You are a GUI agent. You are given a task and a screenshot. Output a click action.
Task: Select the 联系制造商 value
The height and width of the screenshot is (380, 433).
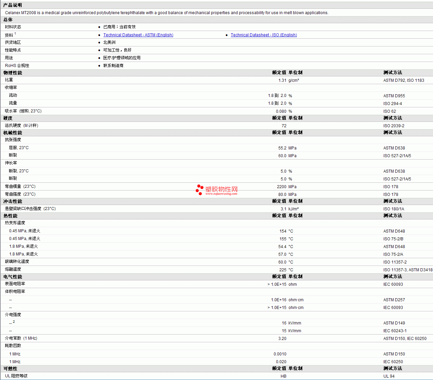[113, 66]
